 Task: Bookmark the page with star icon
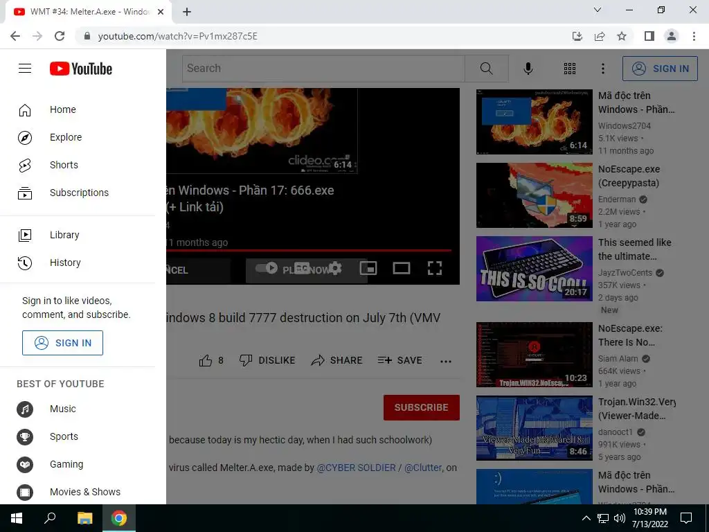(622, 36)
